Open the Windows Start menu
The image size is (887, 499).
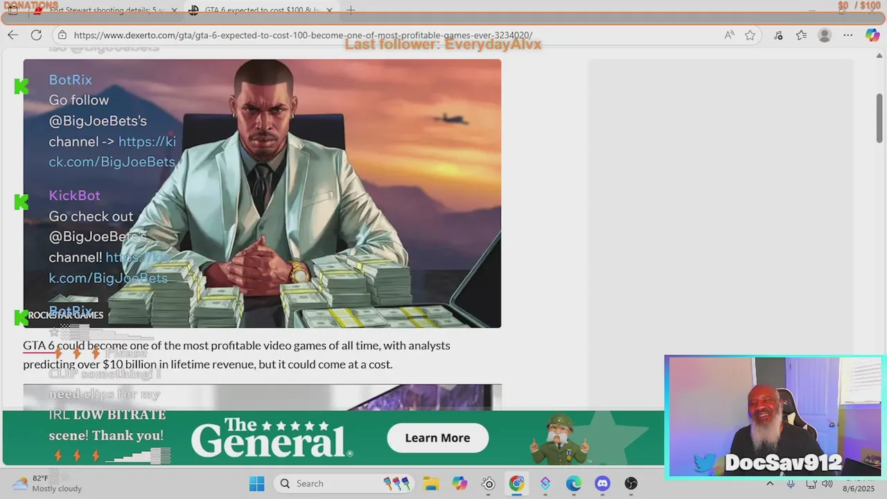tap(256, 484)
